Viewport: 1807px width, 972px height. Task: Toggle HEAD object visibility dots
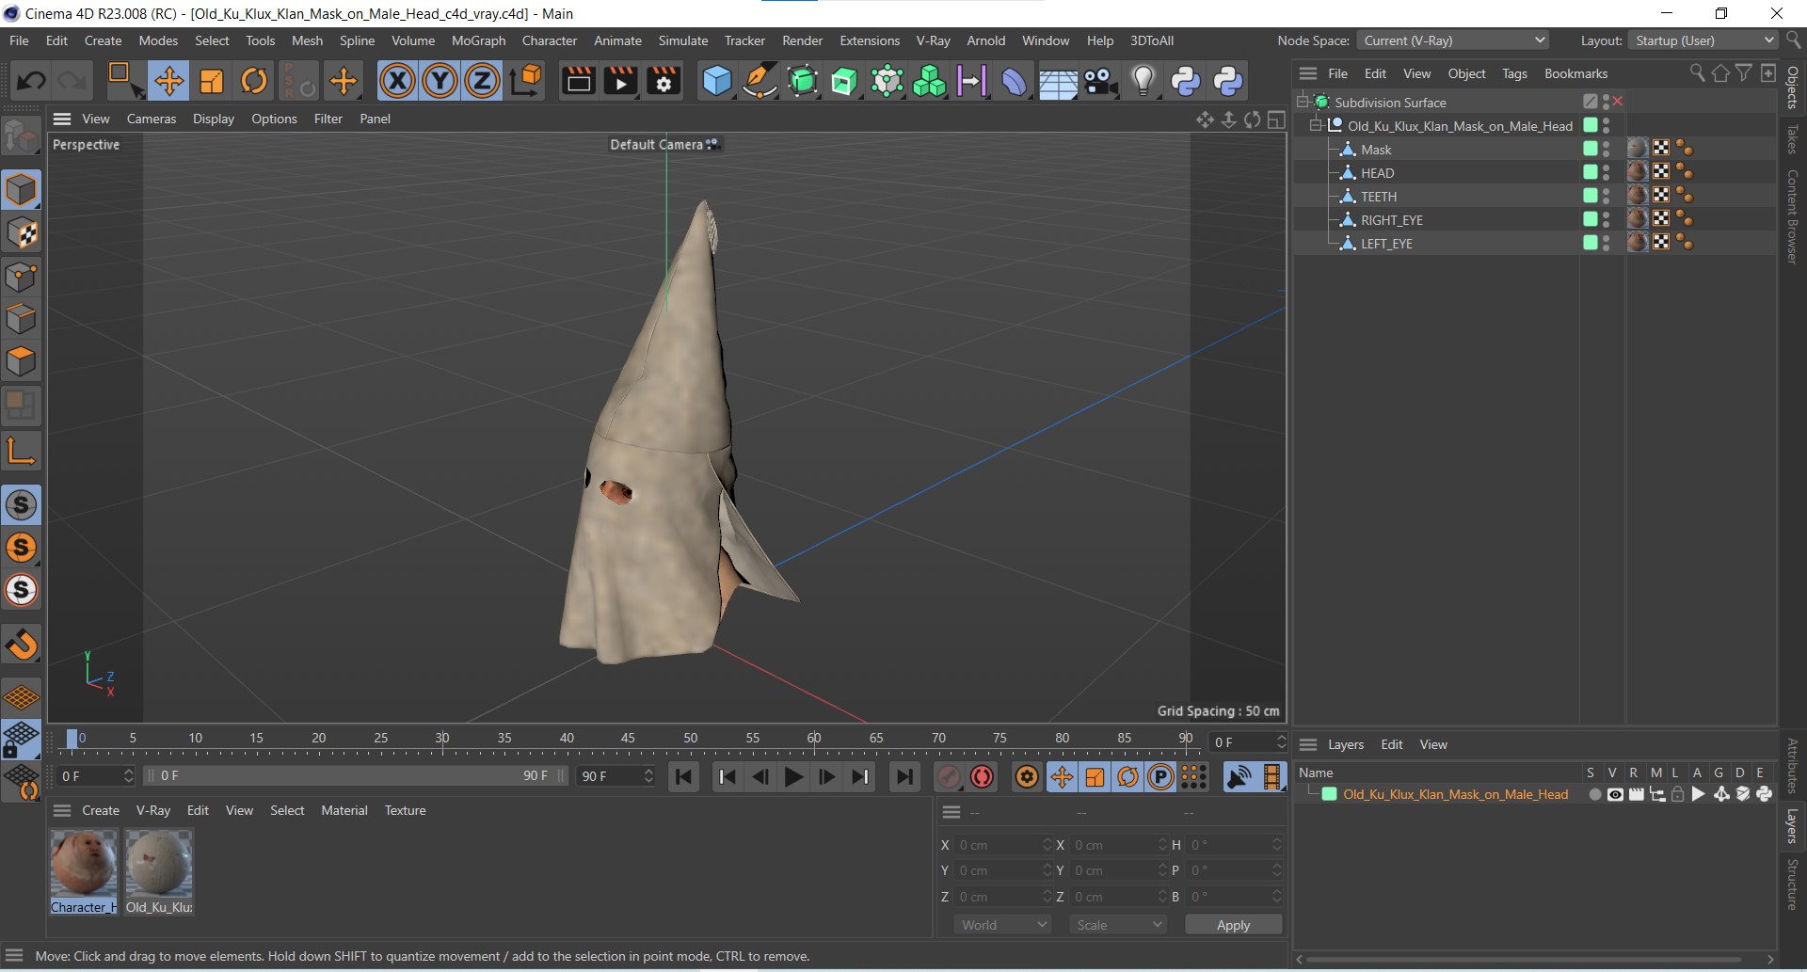click(1607, 173)
